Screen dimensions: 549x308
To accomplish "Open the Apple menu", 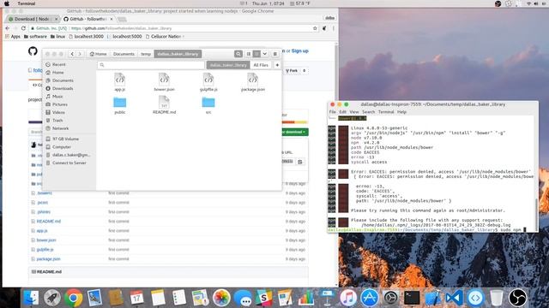I will 7,3.
